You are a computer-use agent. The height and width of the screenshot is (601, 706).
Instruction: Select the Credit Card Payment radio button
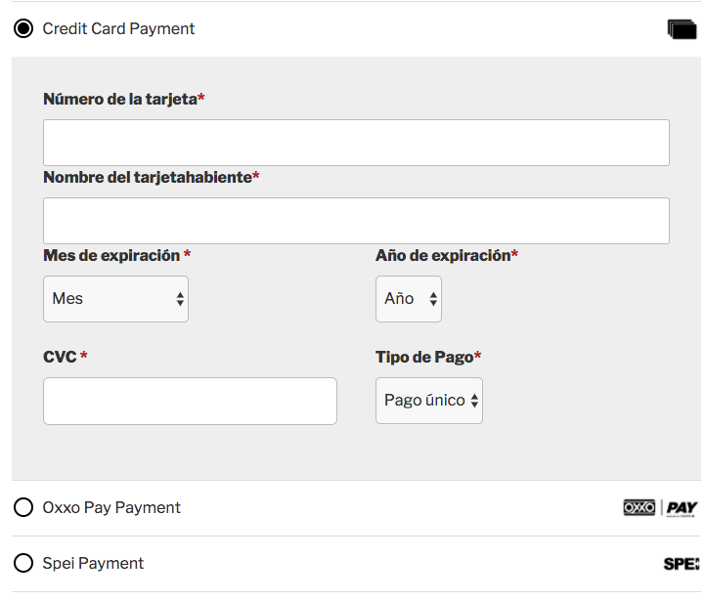(x=23, y=28)
